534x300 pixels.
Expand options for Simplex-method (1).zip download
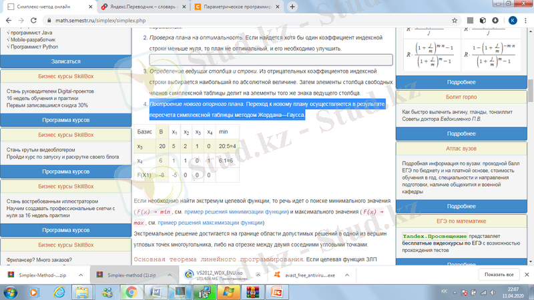[x=170, y=275]
